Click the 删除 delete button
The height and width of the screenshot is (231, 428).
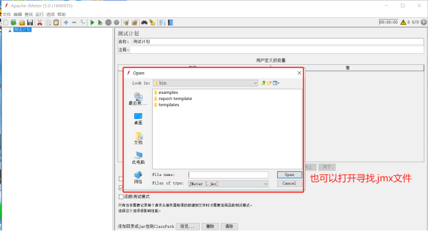coord(210,226)
